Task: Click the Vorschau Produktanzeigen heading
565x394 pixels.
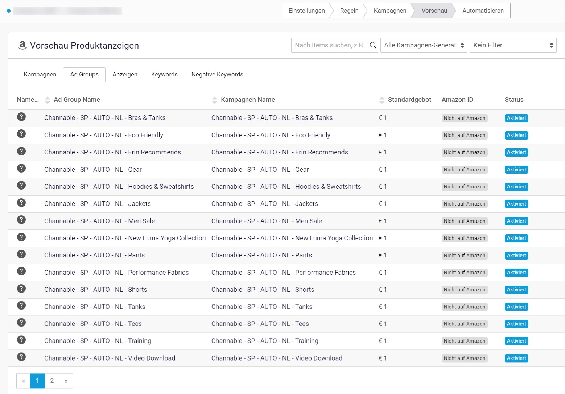Action: point(84,45)
